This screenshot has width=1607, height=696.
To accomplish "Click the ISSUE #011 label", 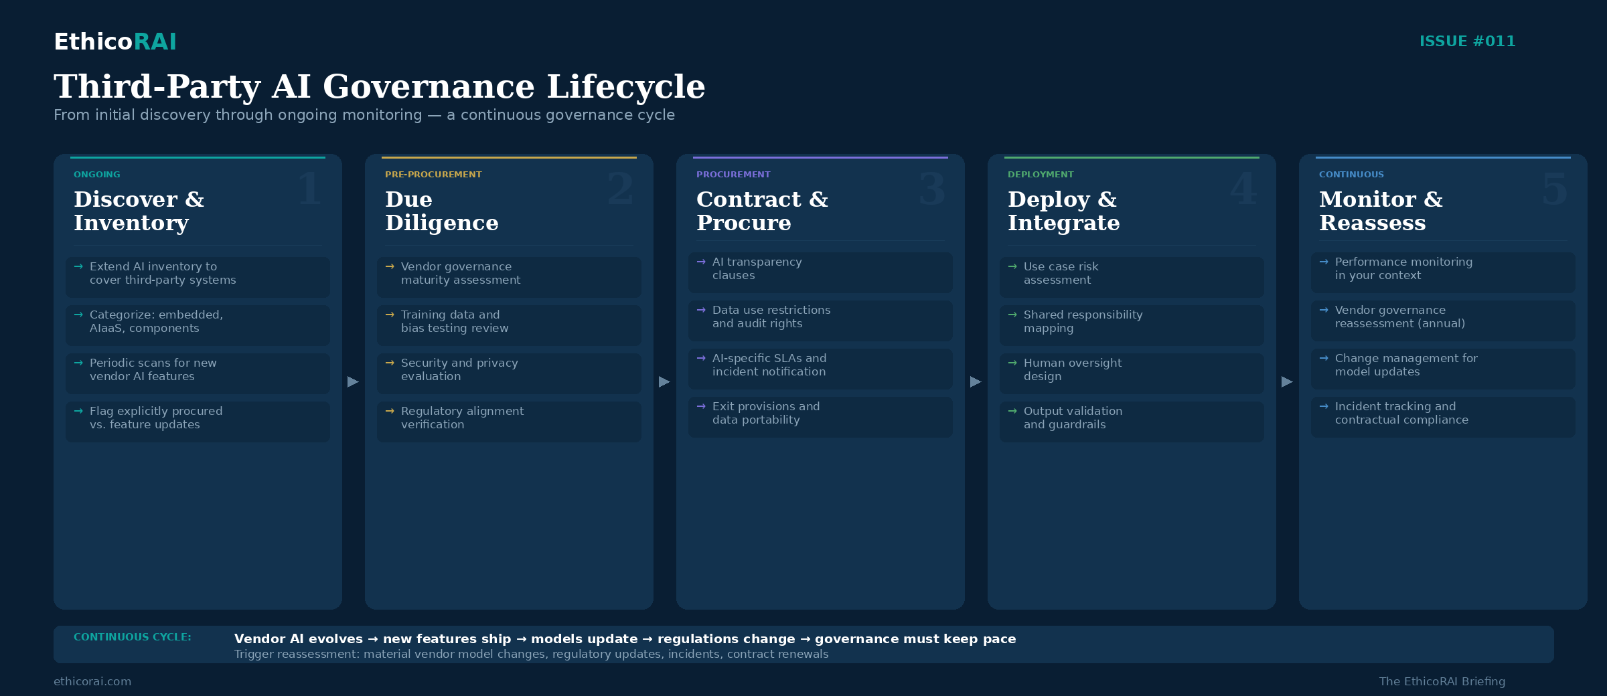I will tap(1468, 41).
